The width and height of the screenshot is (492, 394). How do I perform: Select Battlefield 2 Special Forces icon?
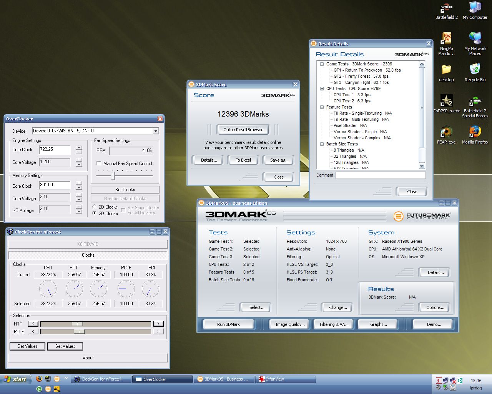pos(475,107)
